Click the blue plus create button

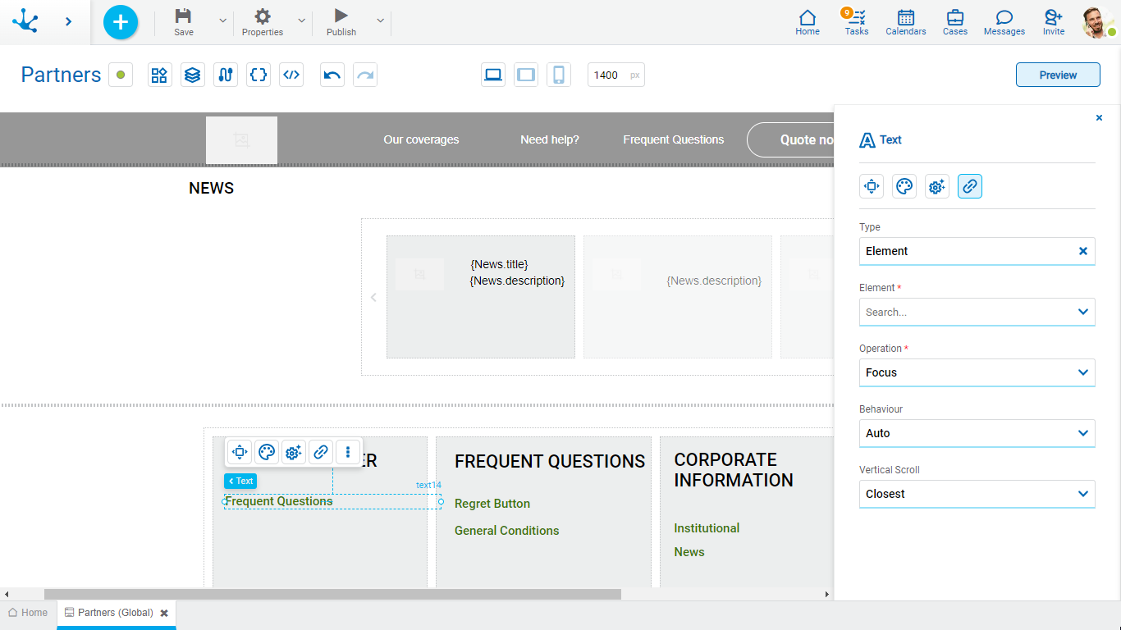click(121, 22)
